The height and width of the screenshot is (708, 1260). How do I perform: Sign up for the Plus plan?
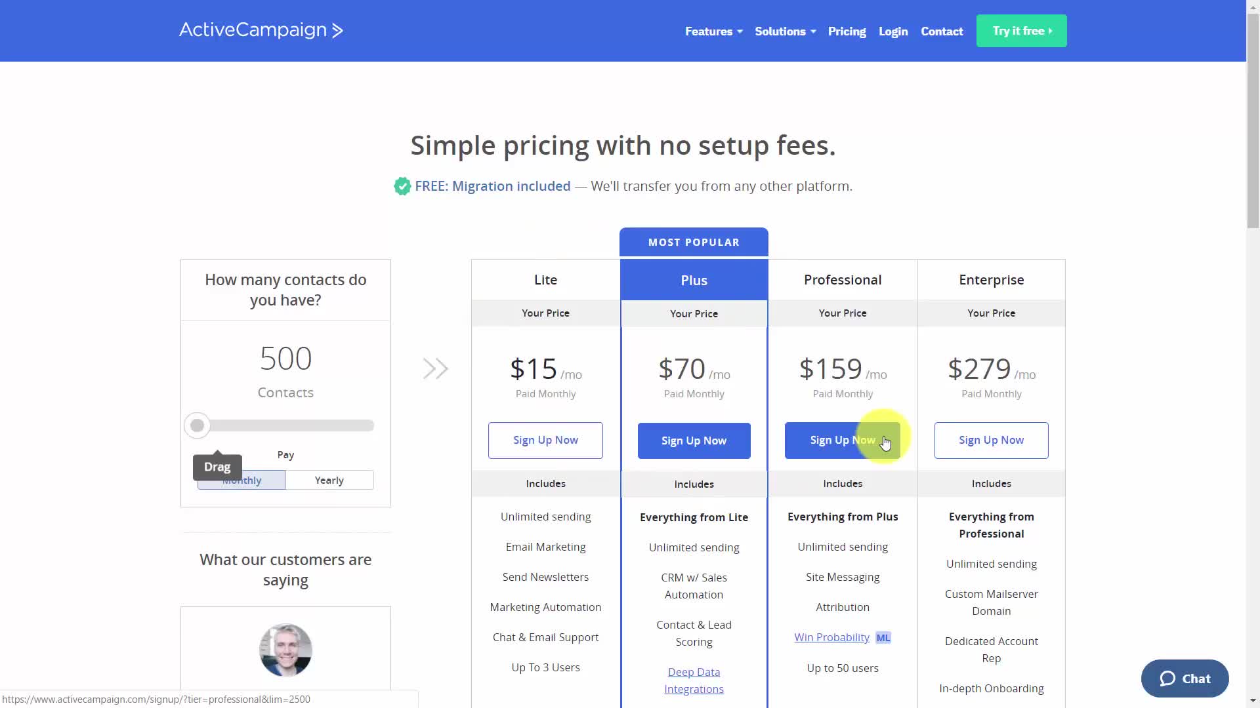[694, 441]
